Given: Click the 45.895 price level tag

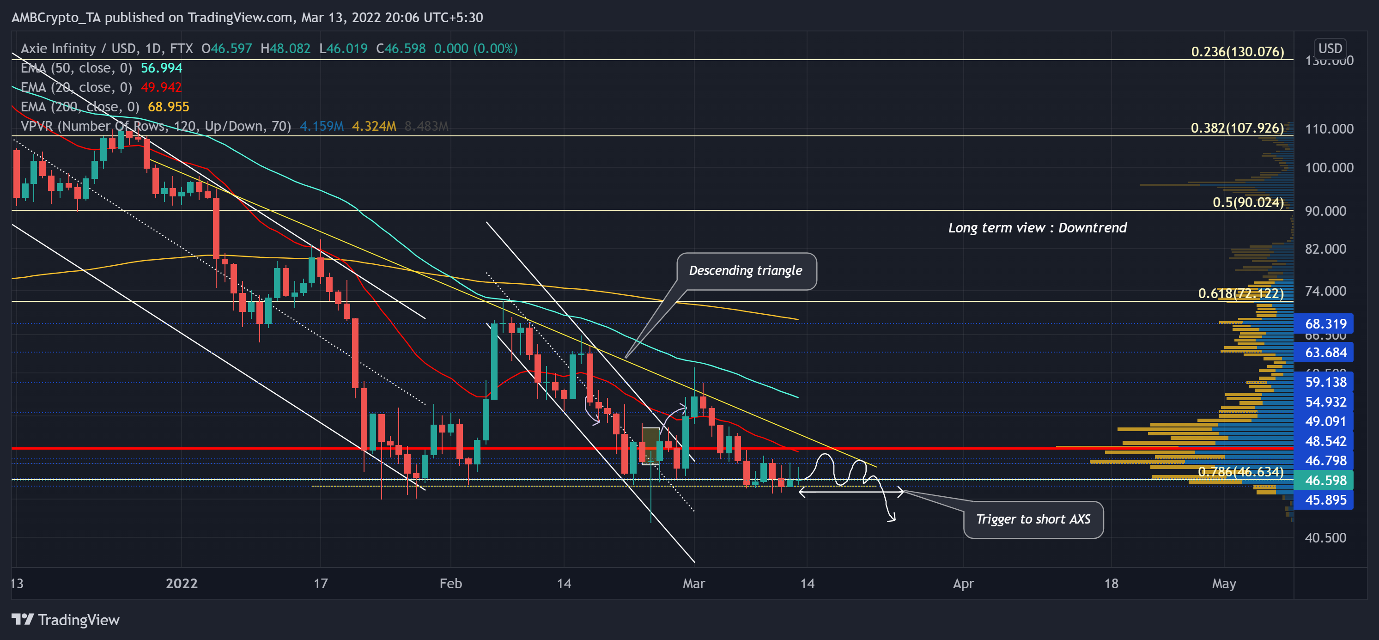Looking at the screenshot, I should (1324, 500).
